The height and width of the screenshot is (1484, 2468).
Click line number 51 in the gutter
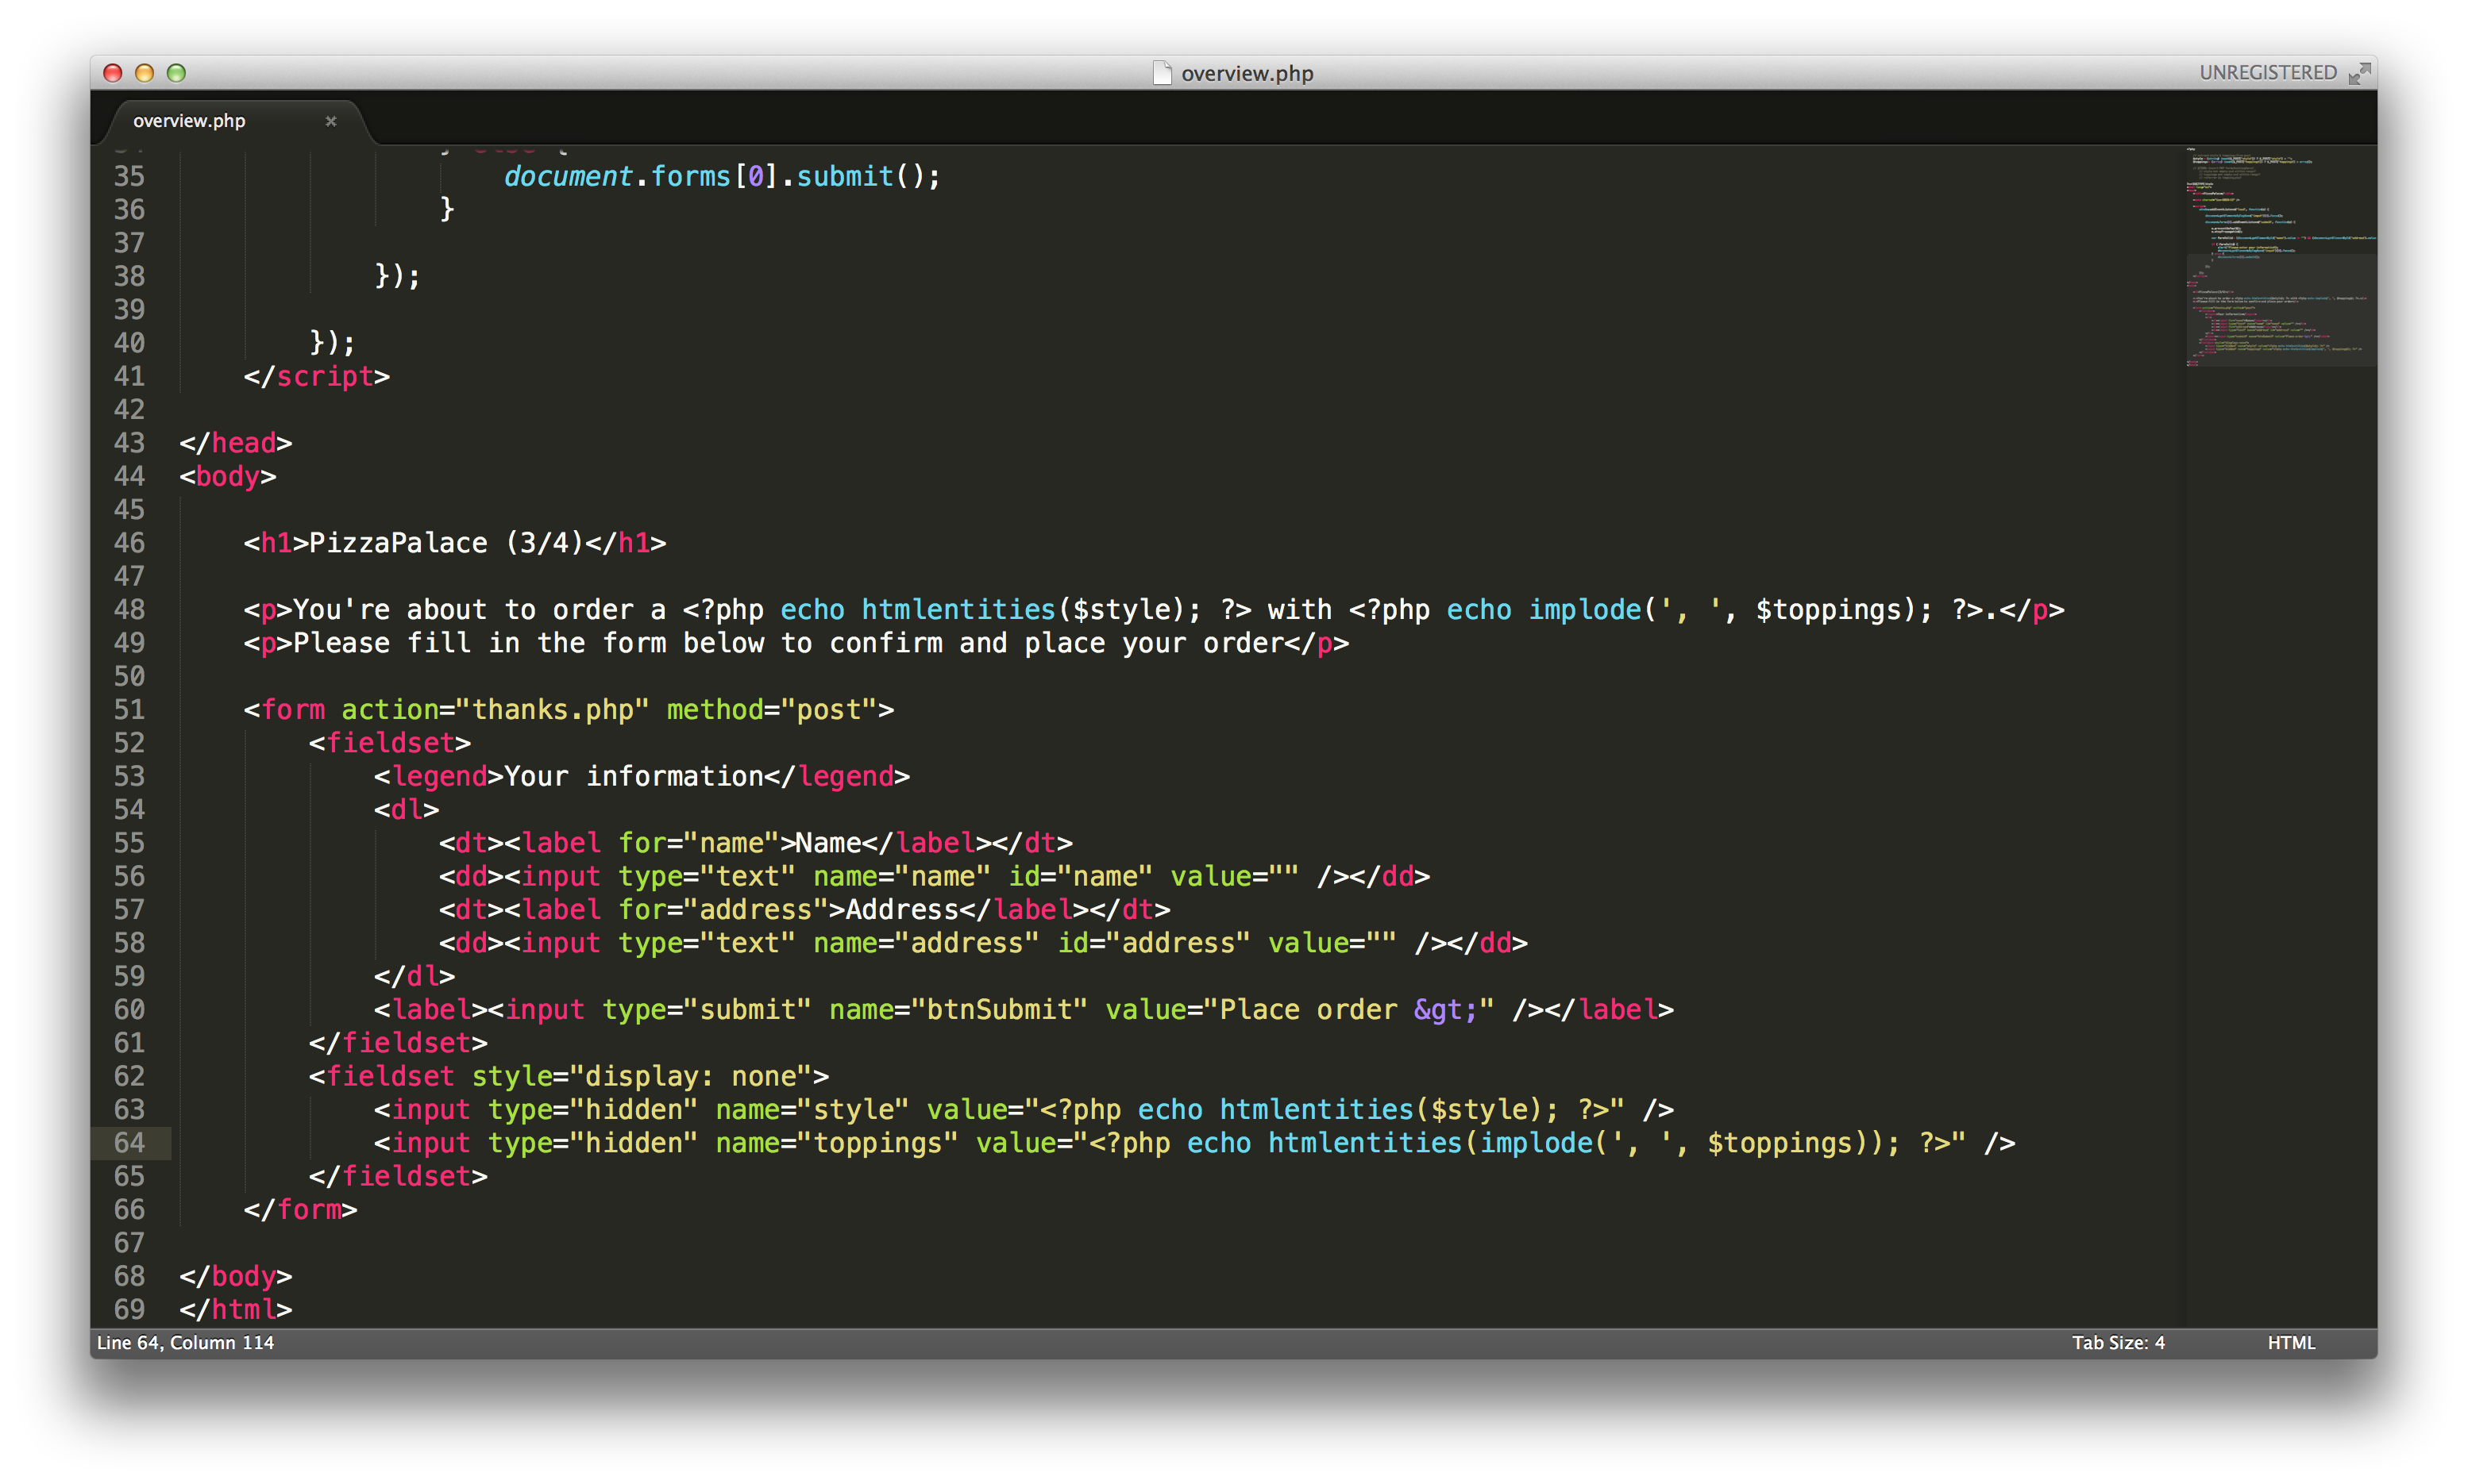(x=129, y=709)
